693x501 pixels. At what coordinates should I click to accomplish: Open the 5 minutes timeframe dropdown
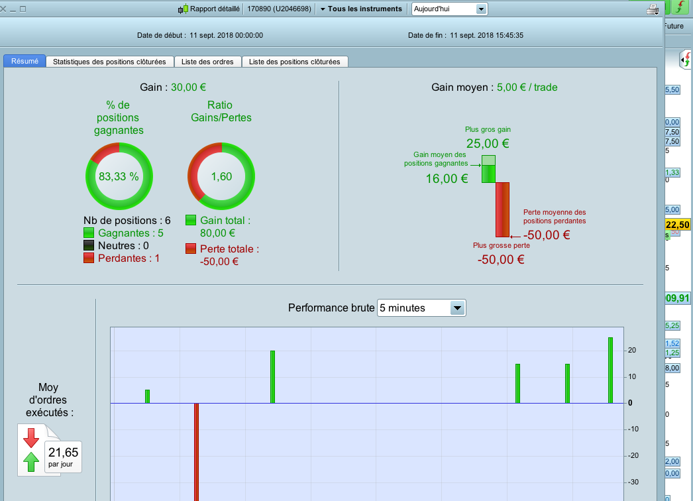(x=421, y=307)
